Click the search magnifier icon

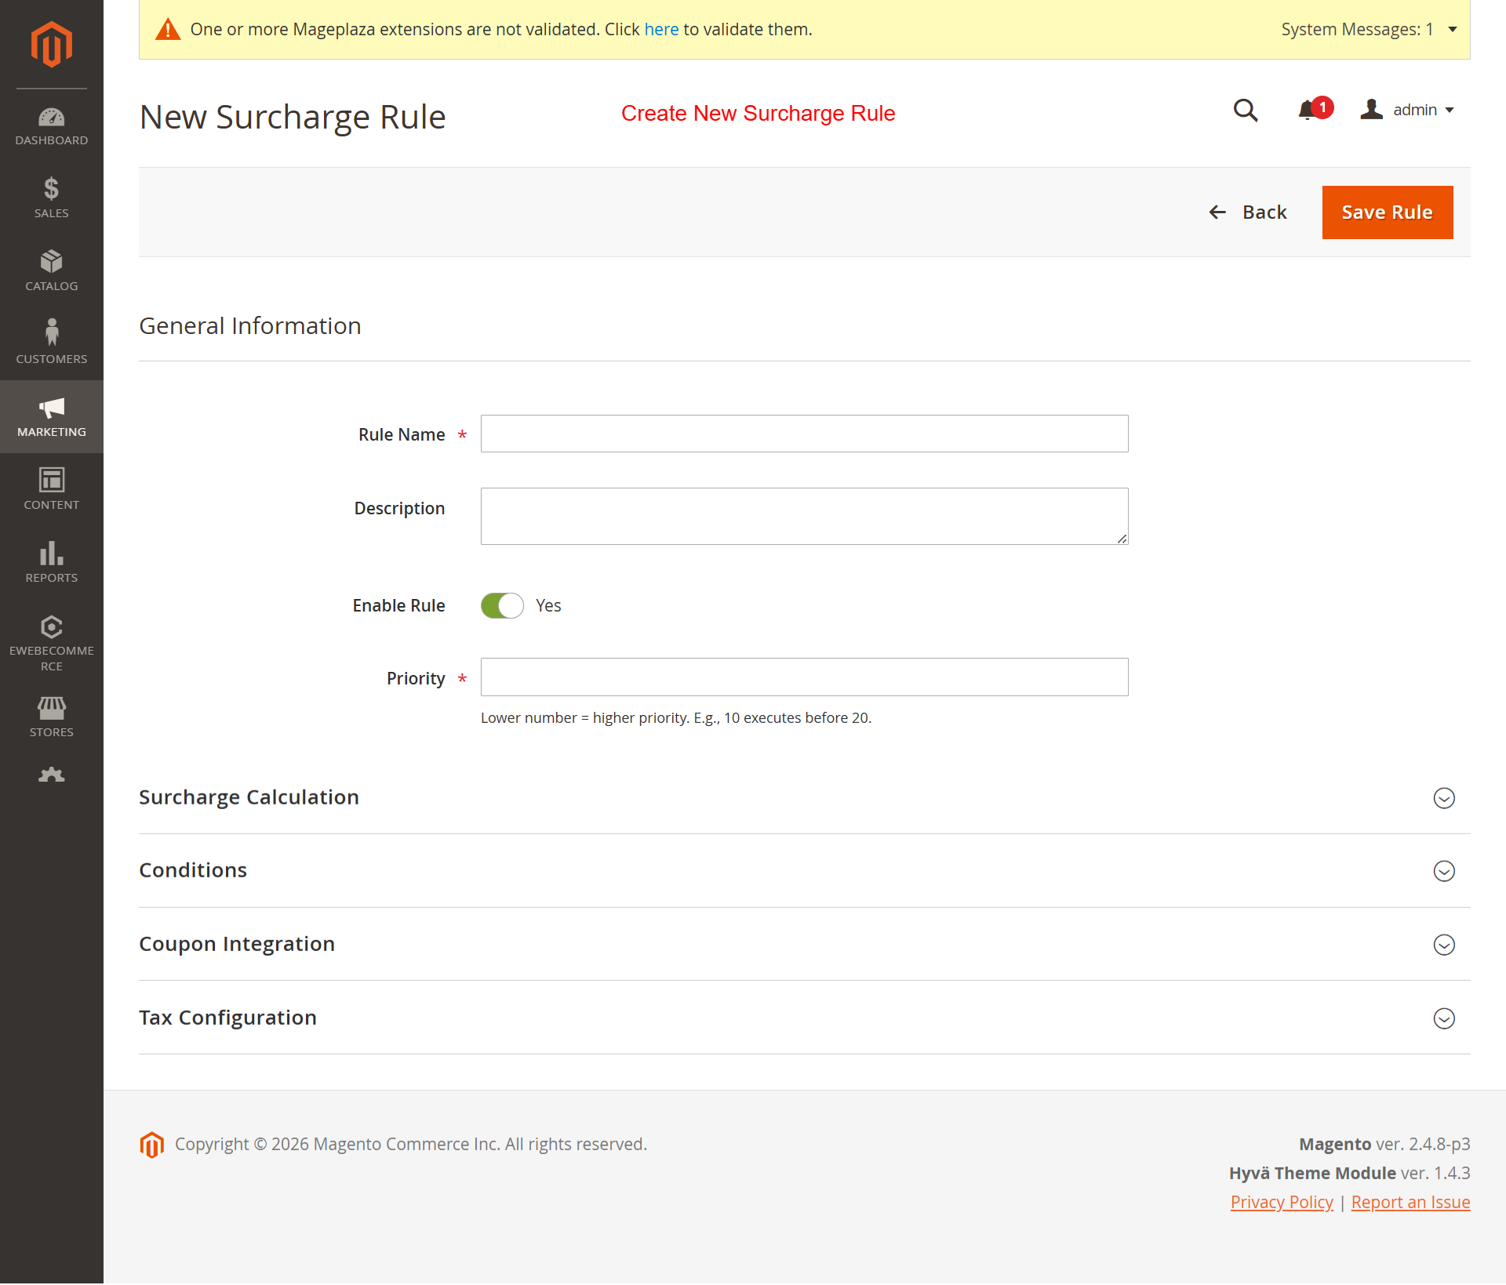pyautogui.click(x=1245, y=111)
